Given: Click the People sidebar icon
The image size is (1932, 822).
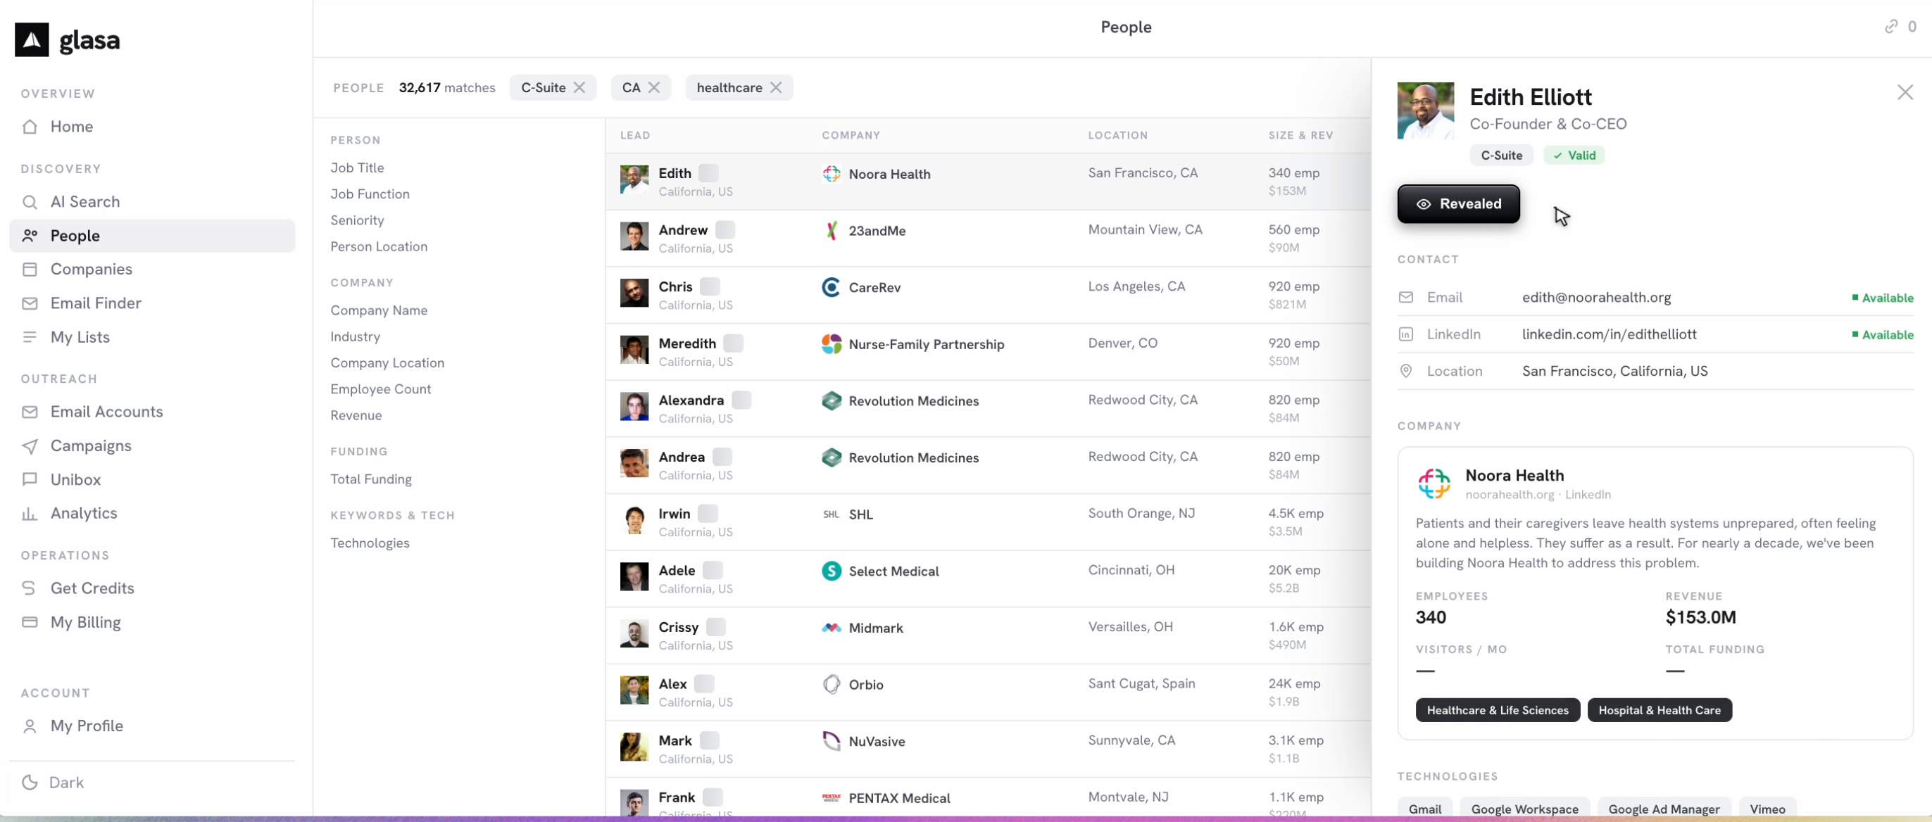Looking at the screenshot, I should pyautogui.click(x=30, y=236).
